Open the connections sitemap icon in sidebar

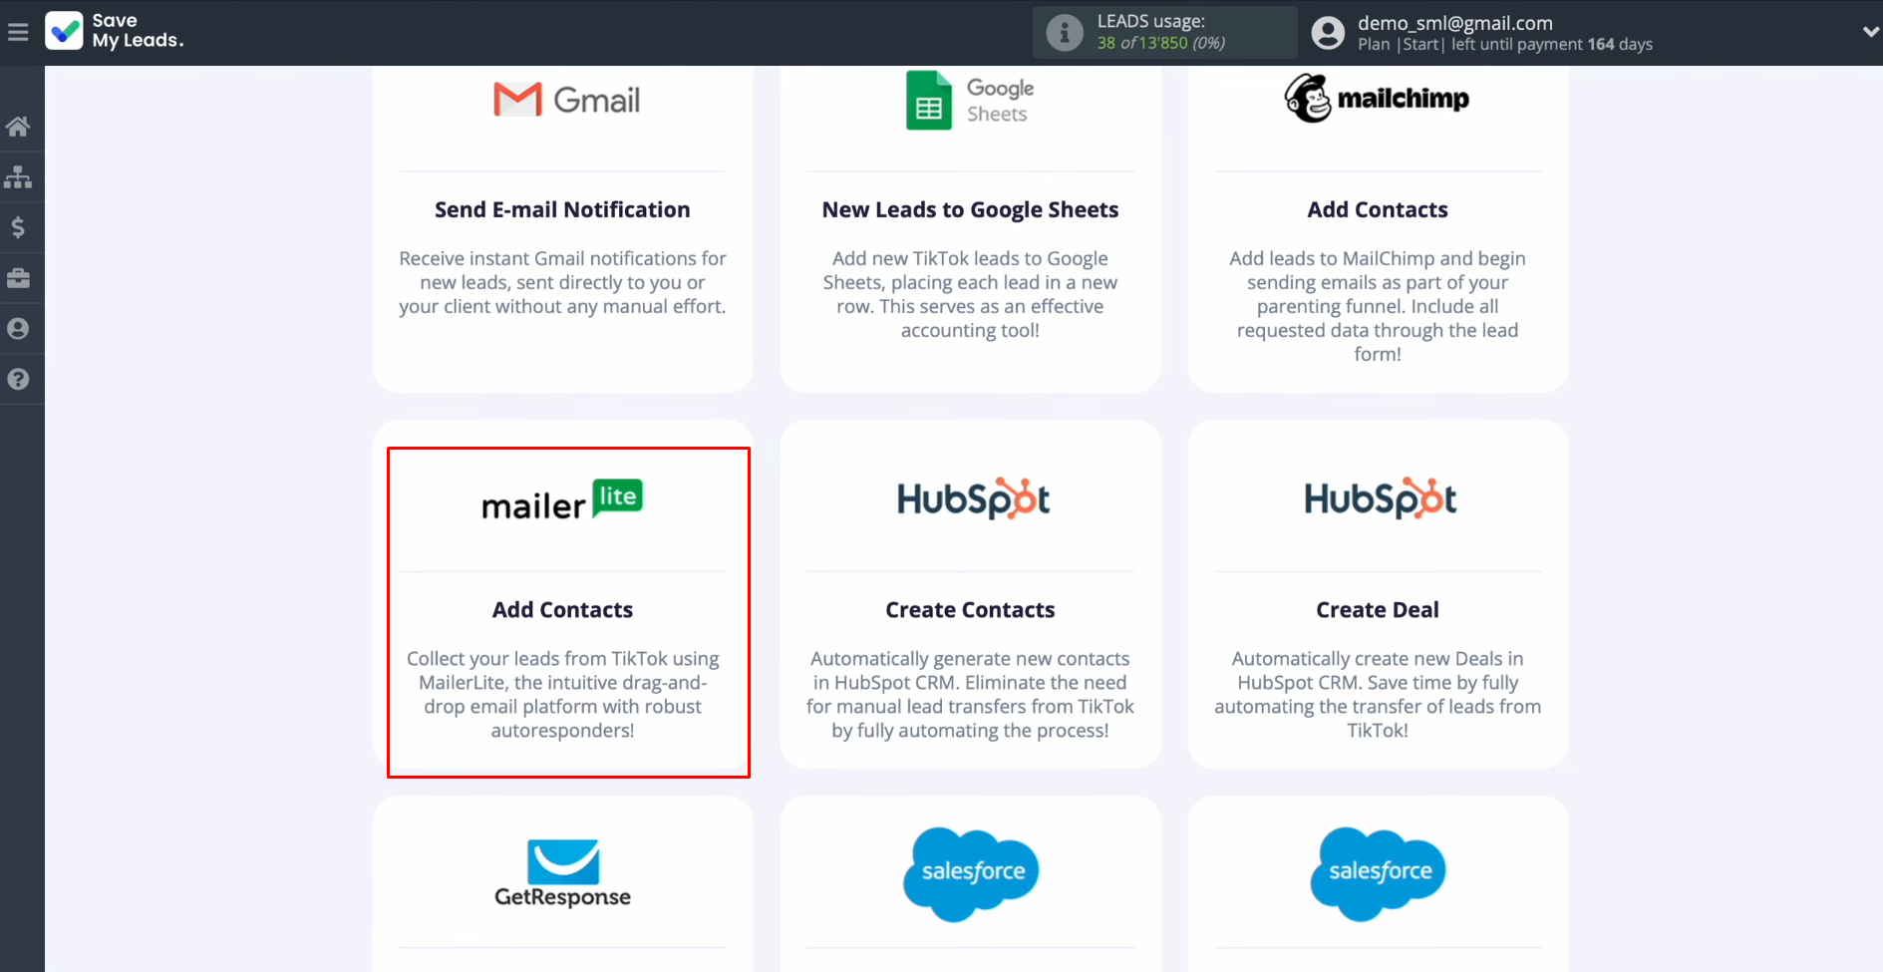[x=18, y=177]
